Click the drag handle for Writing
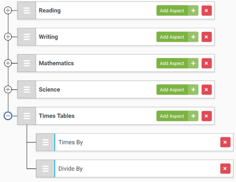 click(x=27, y=37)
